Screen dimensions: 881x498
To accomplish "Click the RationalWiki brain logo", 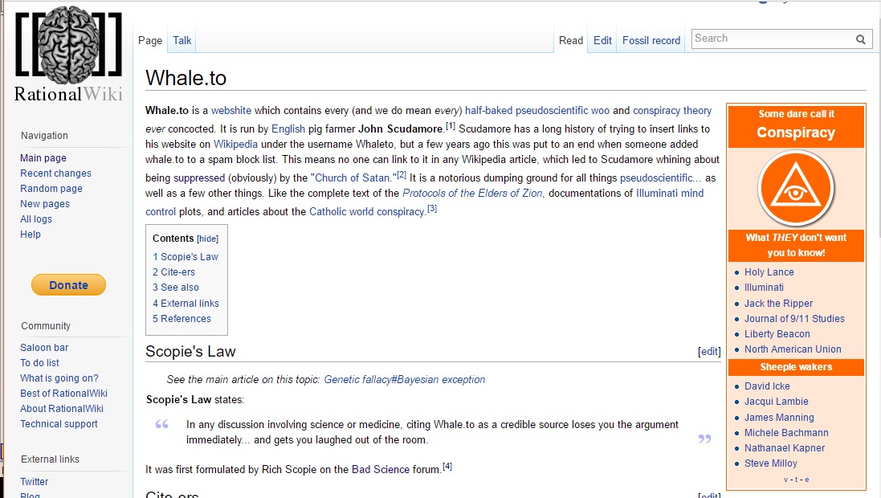I will click(x=68, y=54).
